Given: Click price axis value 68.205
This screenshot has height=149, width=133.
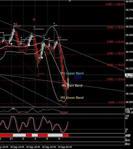Looking at the screenshot, I should click(129, 85).
